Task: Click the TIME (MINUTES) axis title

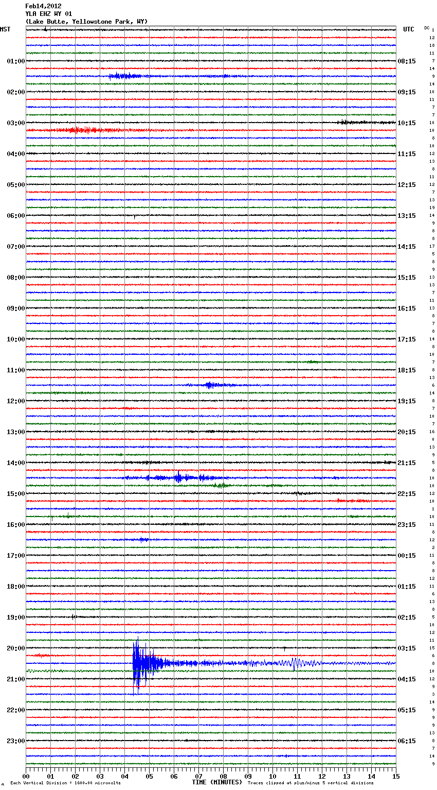Action: [217, 782]
